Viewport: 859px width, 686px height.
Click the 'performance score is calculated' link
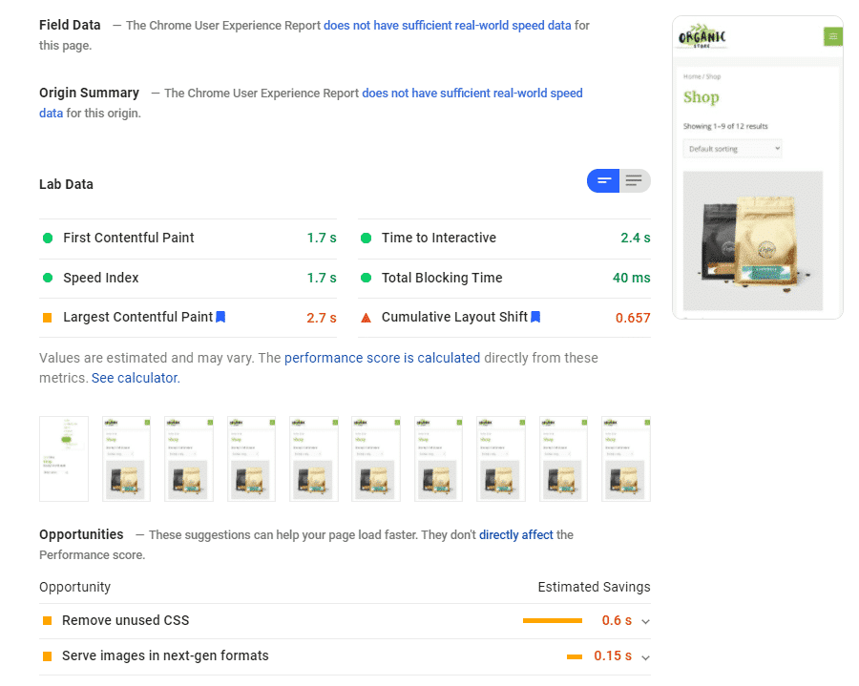point(382,358)
